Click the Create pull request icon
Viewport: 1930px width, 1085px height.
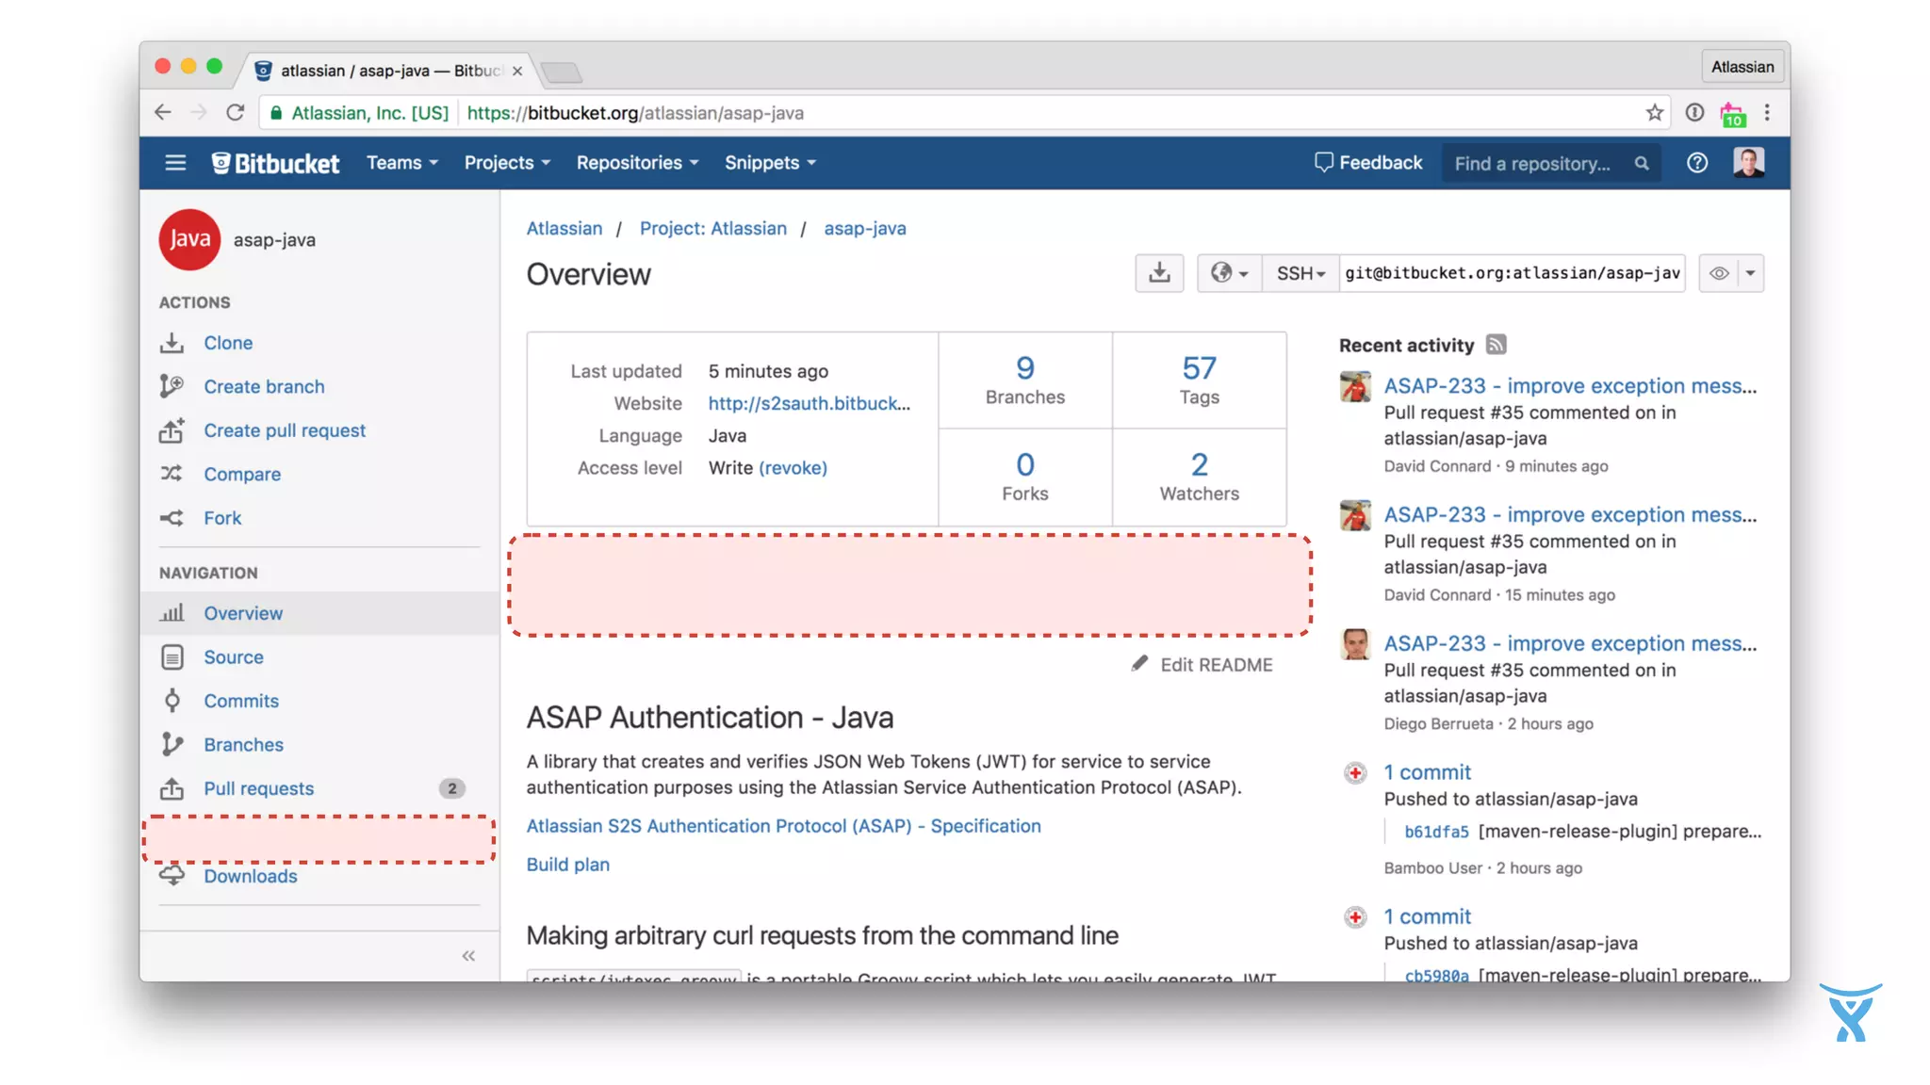pos(172,430)
